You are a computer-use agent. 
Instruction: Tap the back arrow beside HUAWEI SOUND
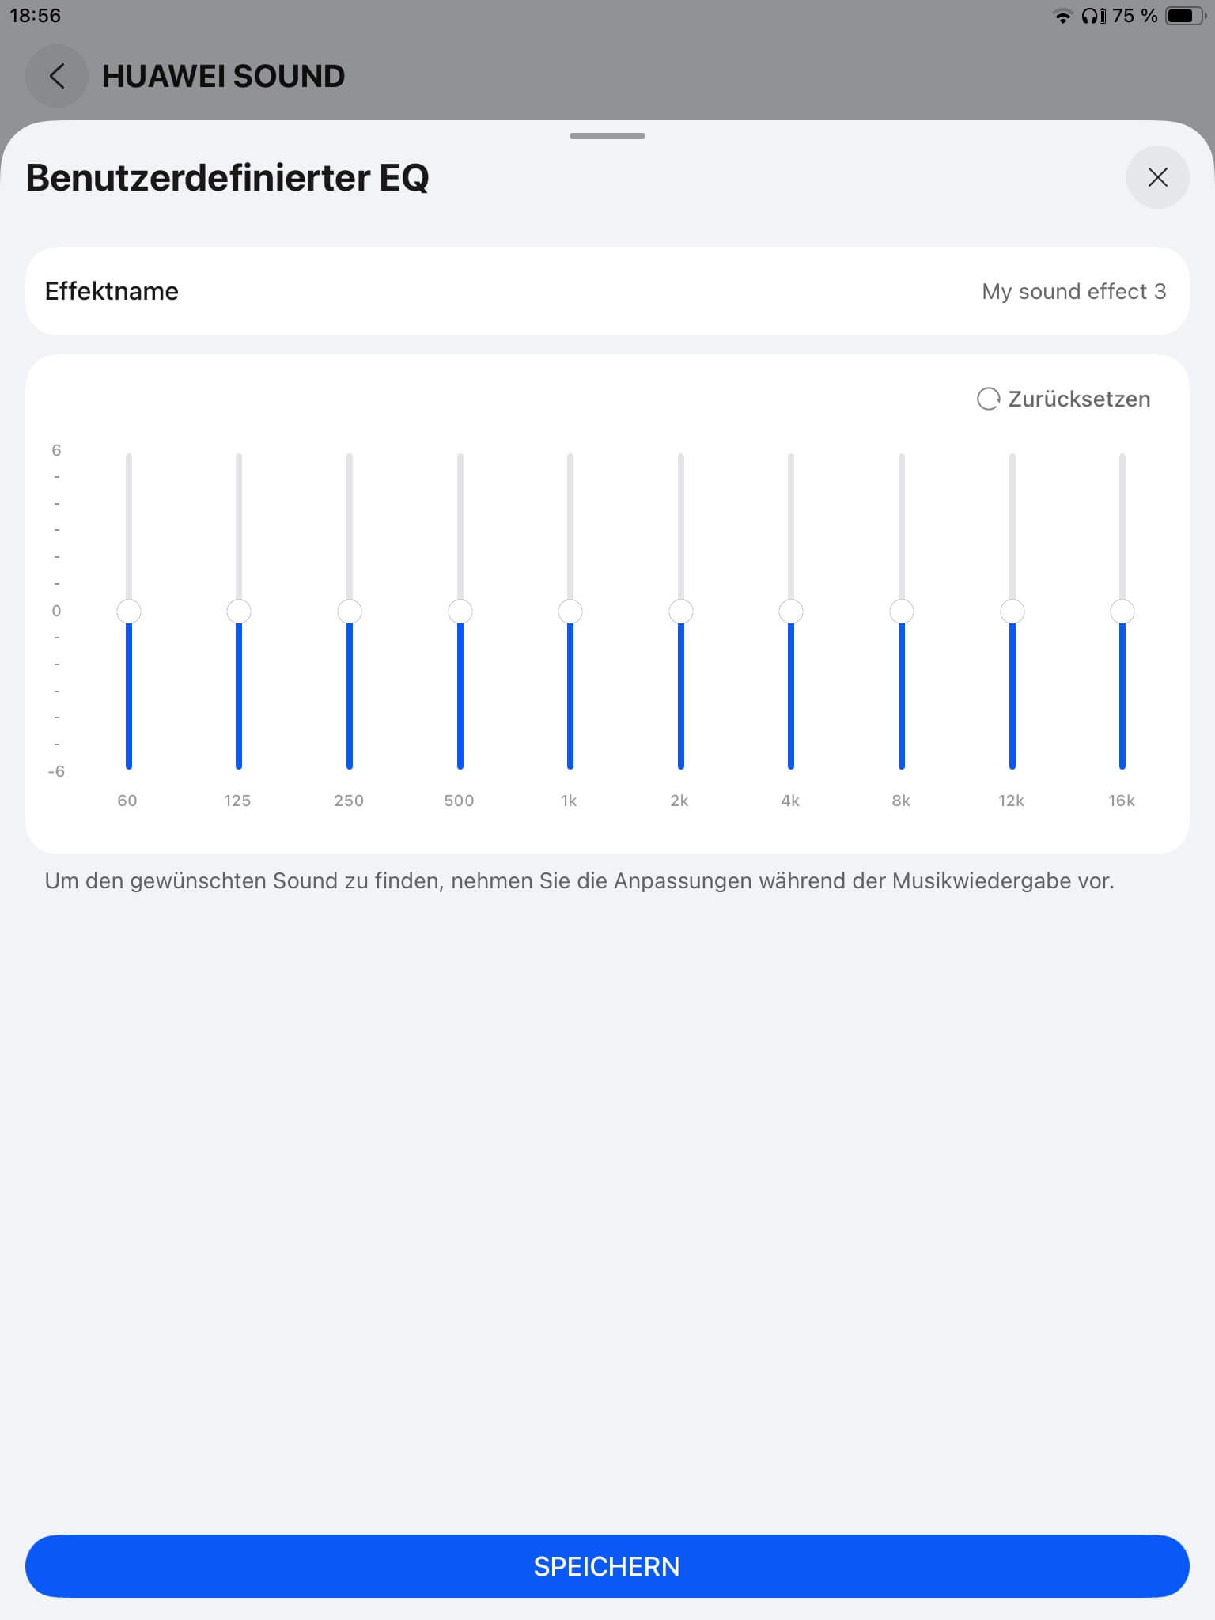click(x=56, y=76)
